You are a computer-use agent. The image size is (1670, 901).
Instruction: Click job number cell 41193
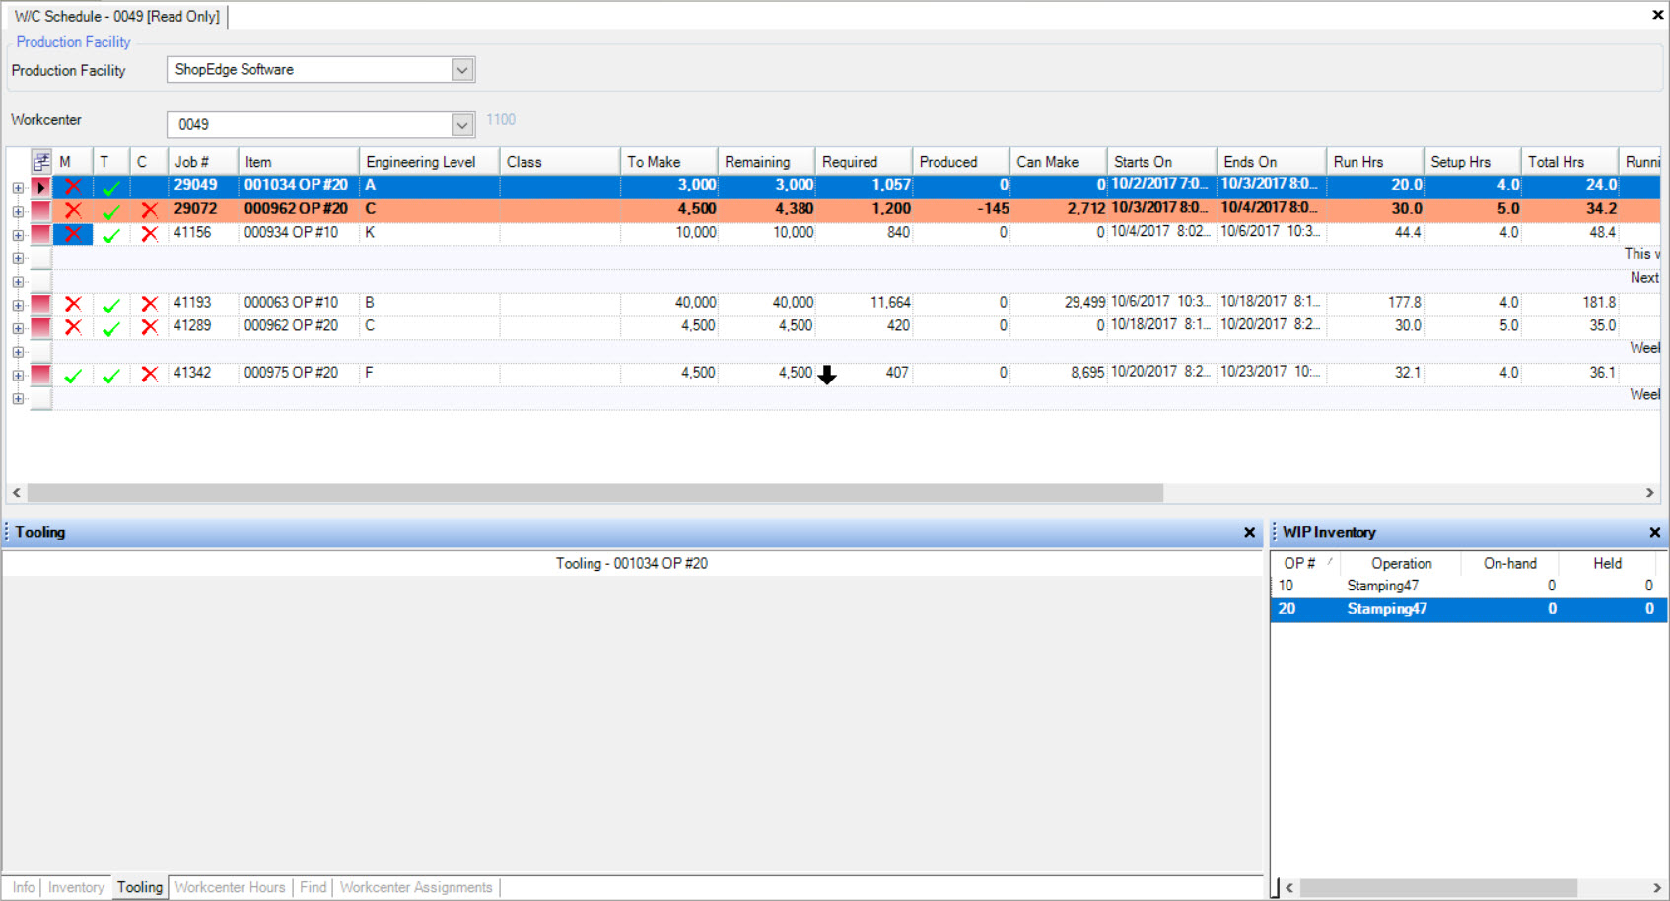coord(193,303)
